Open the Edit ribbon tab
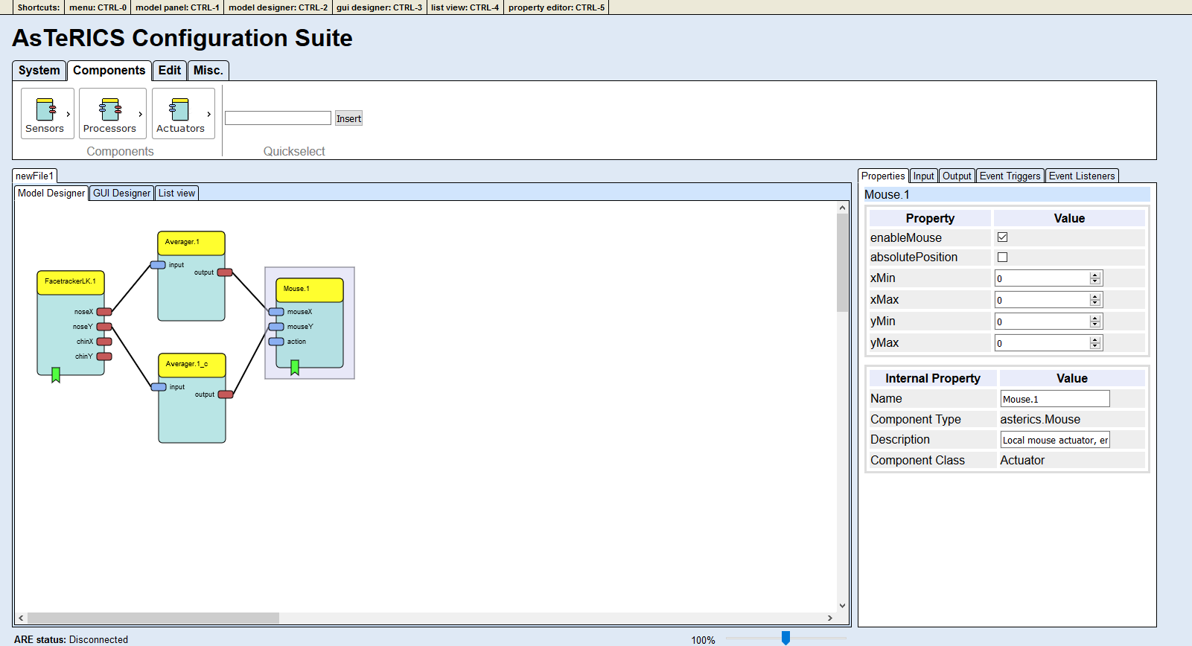Screen dimensions: 1192x646 tap(170, 71)
